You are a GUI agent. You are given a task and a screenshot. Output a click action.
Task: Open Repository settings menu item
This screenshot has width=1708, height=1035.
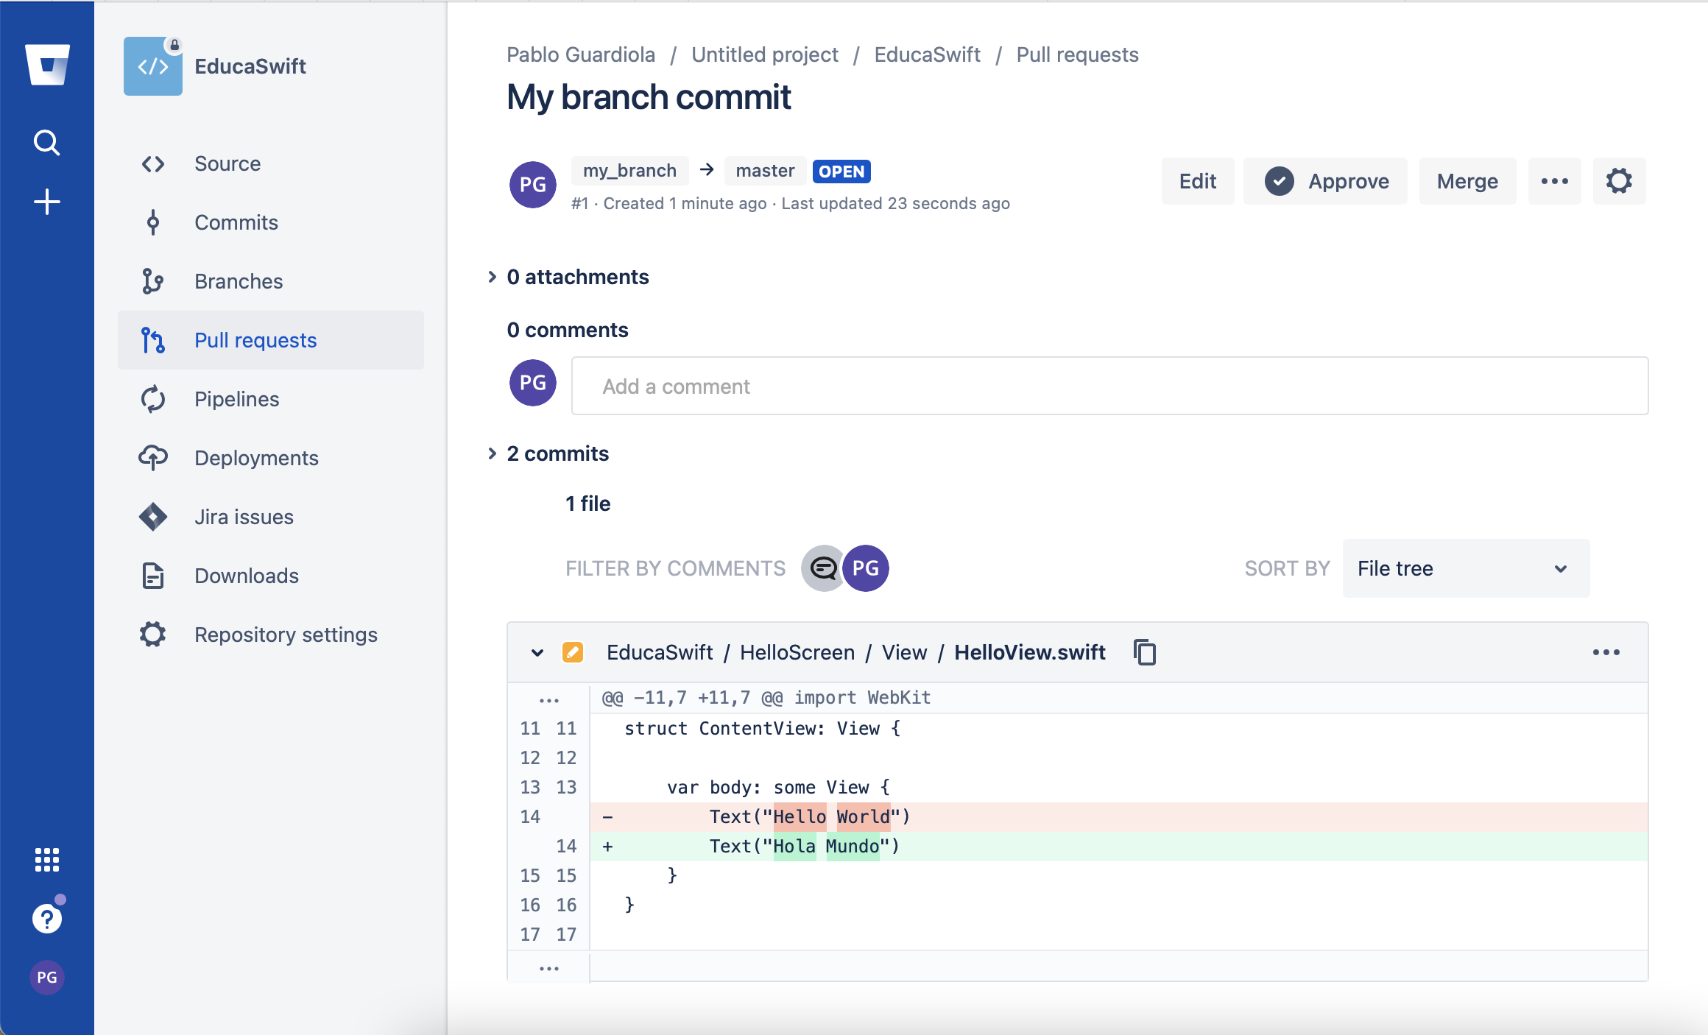[271, 635]
